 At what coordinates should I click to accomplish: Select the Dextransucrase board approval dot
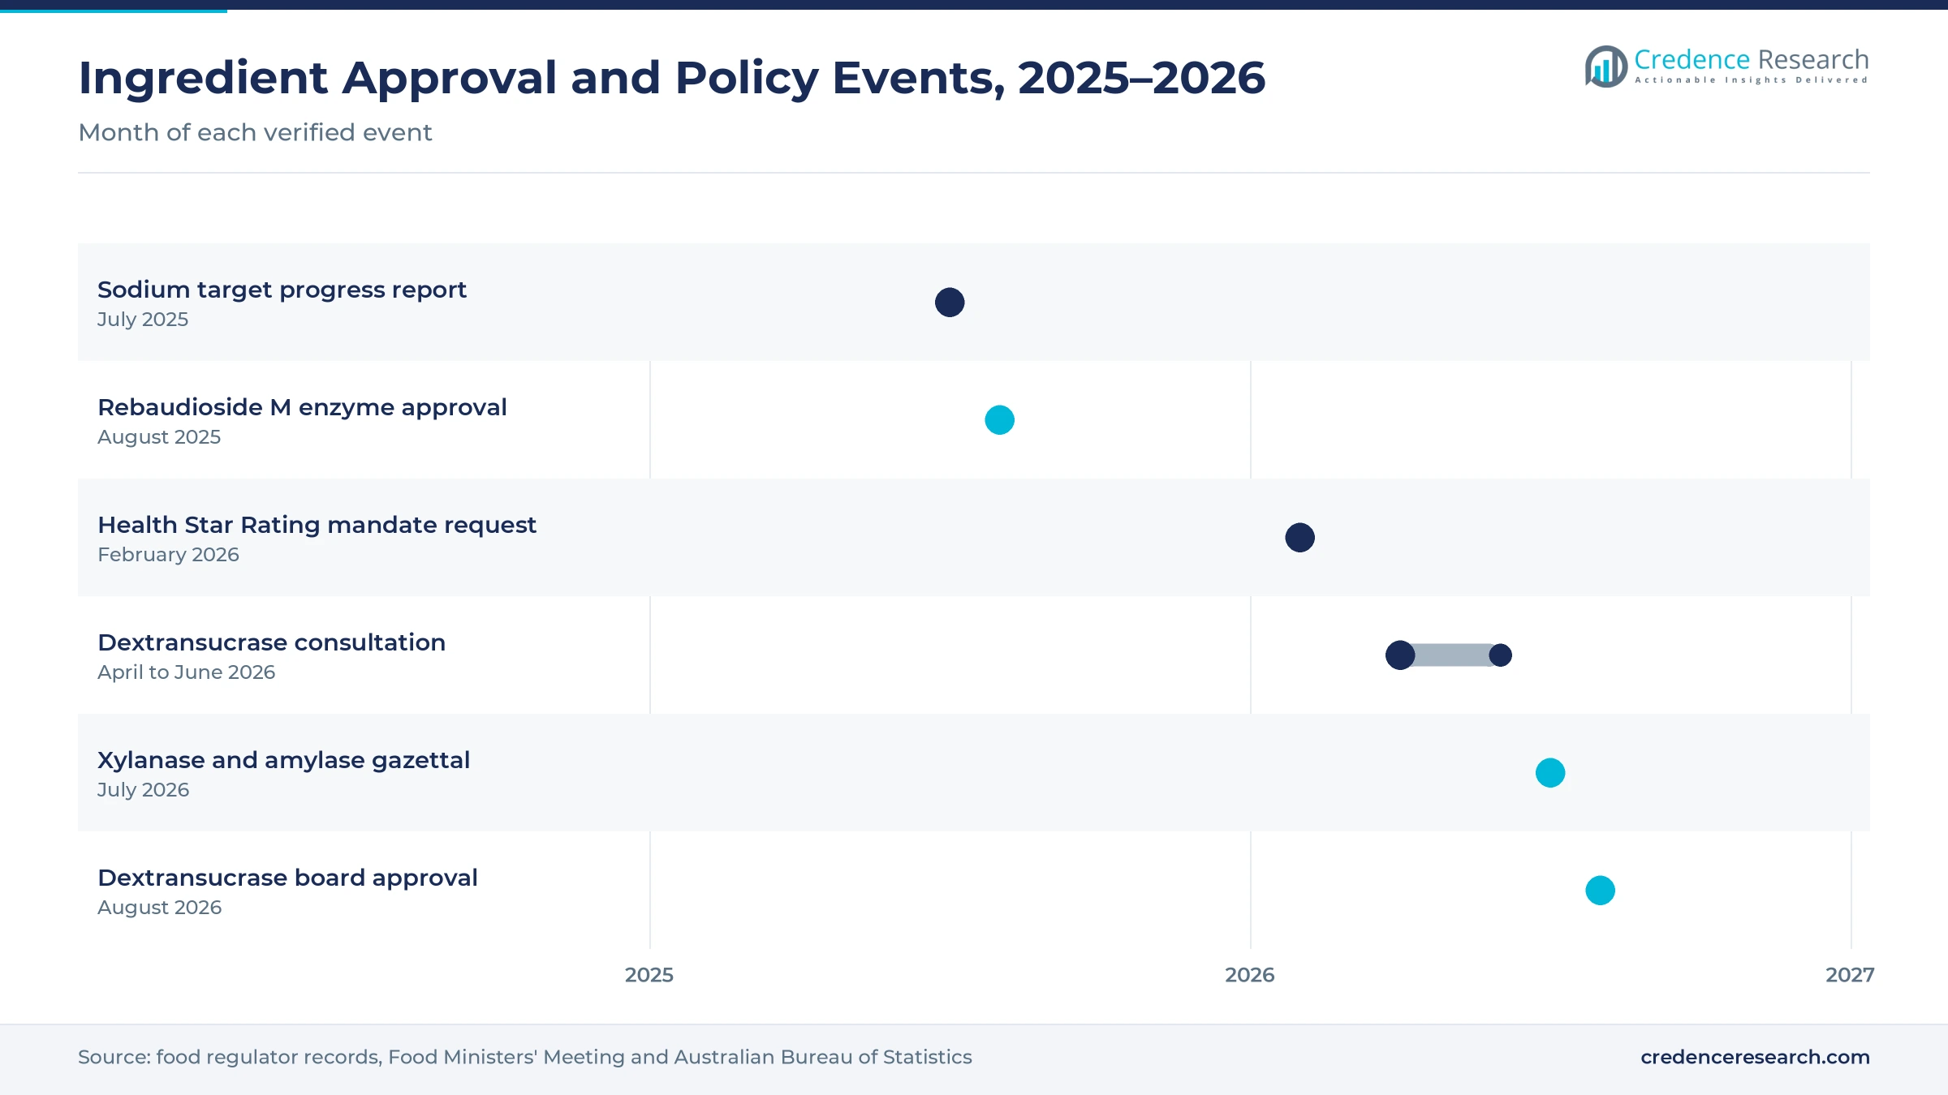(1600, 891)
